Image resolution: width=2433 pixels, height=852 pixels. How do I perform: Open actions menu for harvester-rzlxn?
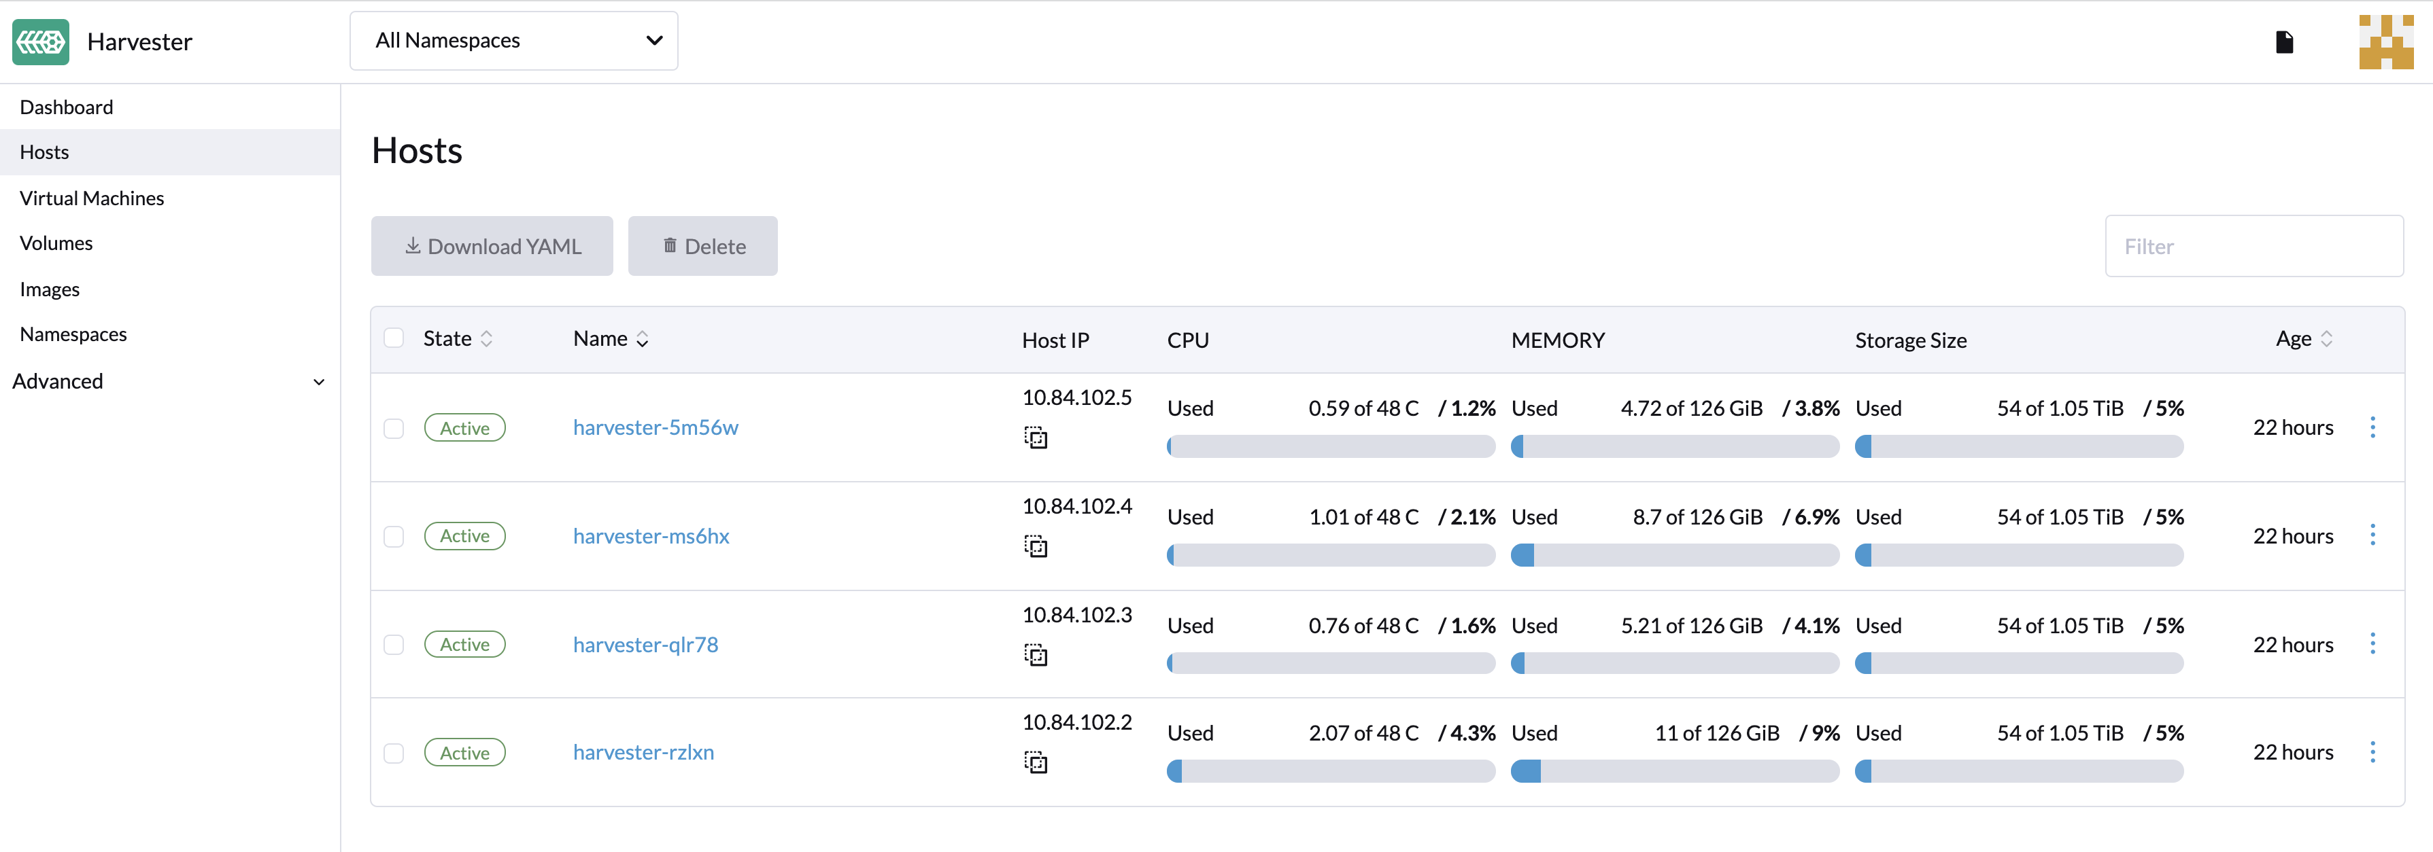click(2372, 752)
